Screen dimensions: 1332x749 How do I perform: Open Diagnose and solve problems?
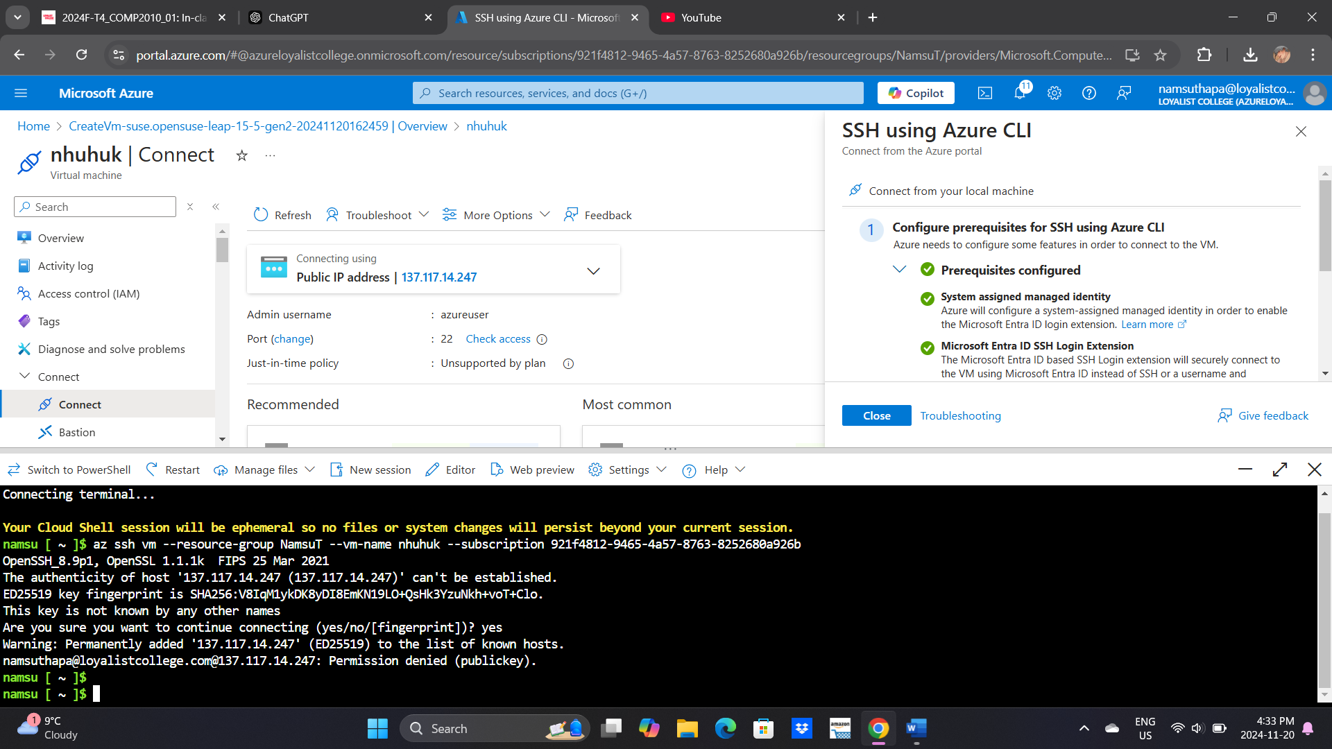click(111, 349)
